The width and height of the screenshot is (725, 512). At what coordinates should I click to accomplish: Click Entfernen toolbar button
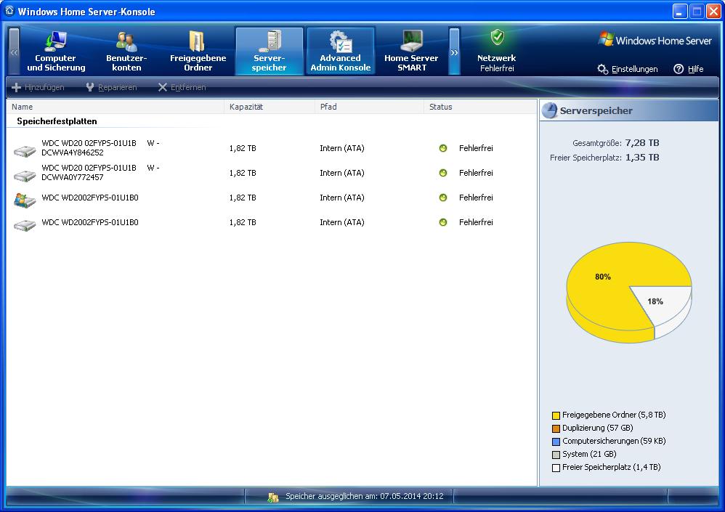pyautogui.click(x=182, y=87)
